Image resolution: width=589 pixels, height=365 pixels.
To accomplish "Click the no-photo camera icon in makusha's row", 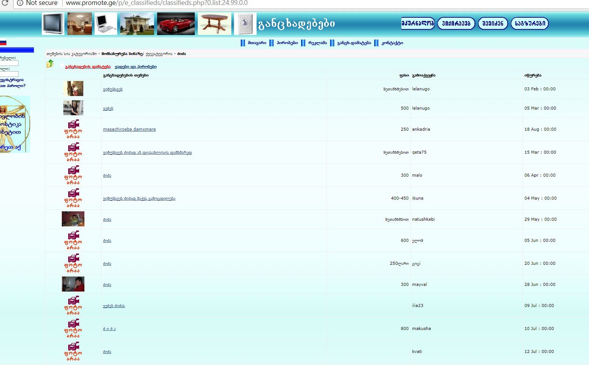I will point(73,328).
